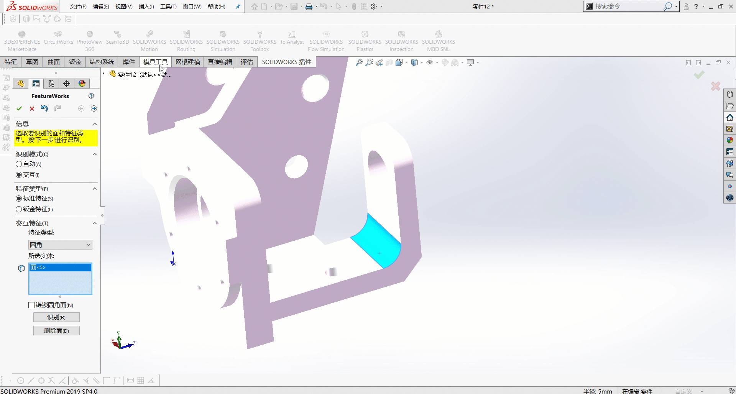
Task: Open the 特征类型 dropdown showing 圆角
Action: coord(88,245)
